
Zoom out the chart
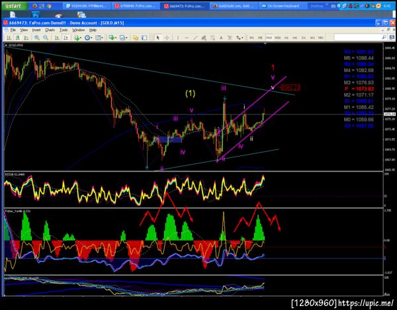coord(46,38)
